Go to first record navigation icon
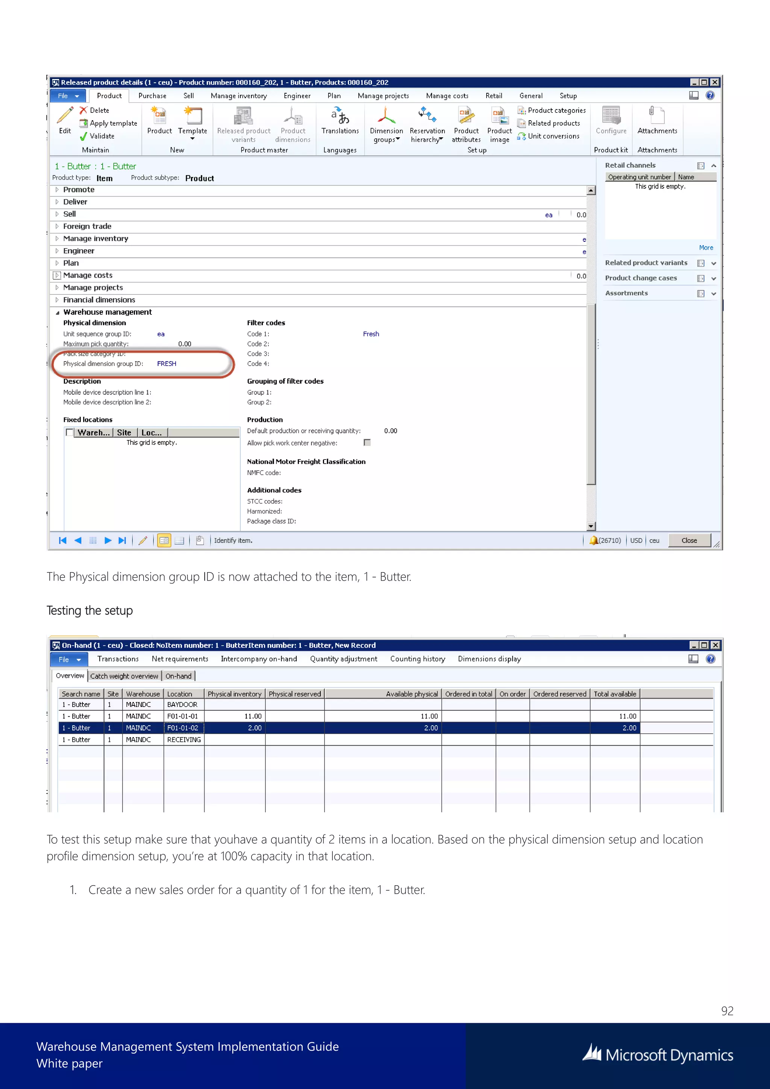This screenshot has height=1089, width=770. (62, 540)
